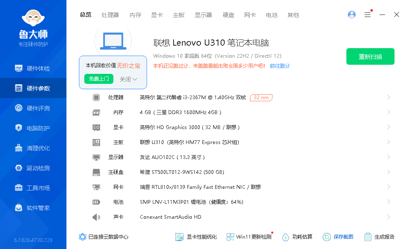Expand the 处理器 row arrow
Viewport: 407px width, 249px height.
coord(389,97)
